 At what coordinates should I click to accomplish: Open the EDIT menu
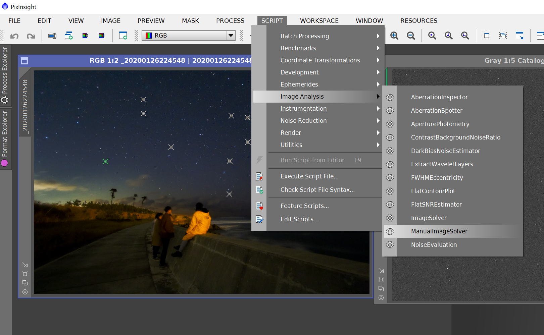44,21
